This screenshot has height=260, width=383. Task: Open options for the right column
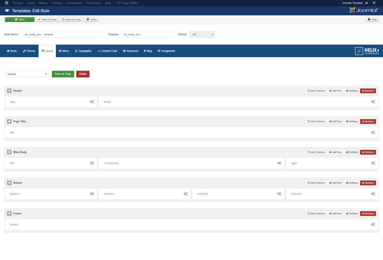pyautogui.click(x=373, y=163)
